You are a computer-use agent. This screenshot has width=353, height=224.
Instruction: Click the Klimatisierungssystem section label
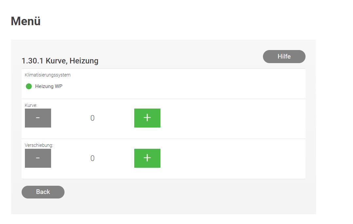click(x=47, y=75)
